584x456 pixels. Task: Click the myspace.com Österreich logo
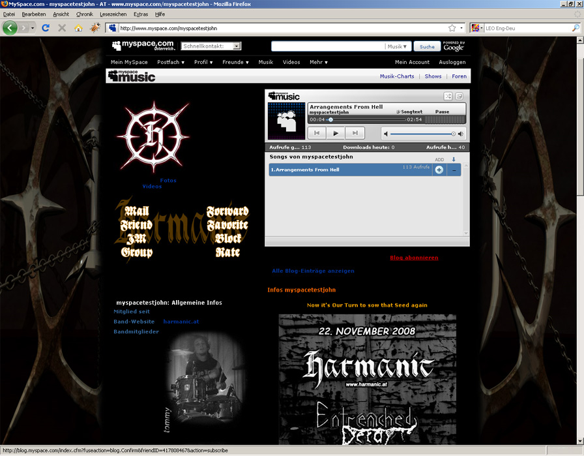[143, 46]
